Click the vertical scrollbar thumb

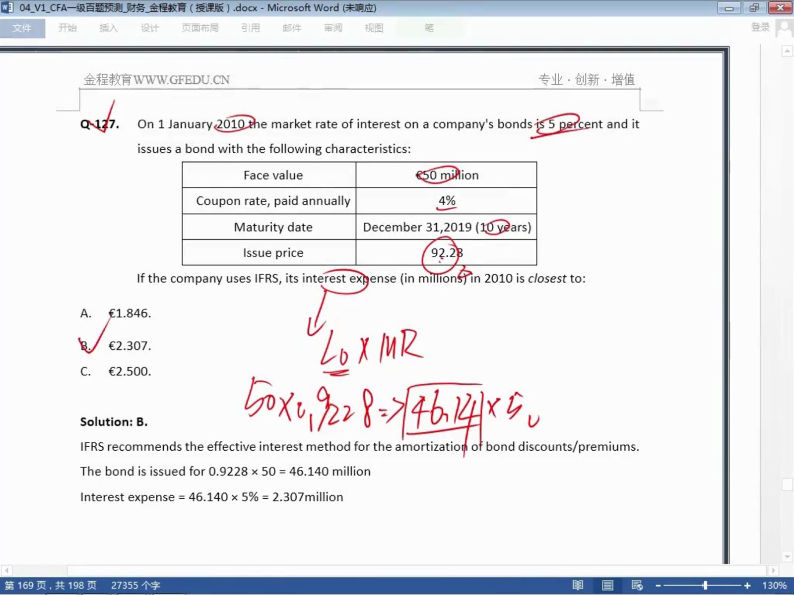point(787,484)
